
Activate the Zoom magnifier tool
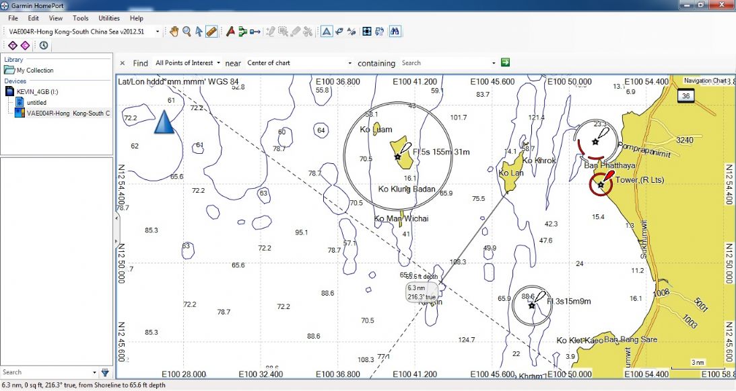coord(187,31)
